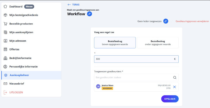The width and height of the screenshot is (210, 108).
Task: Select Bestelbedrag onder opgegeven waarde option
Action: pos(158,43)
